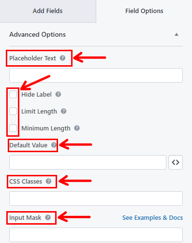Click the CSS Classes text field
The width and height of the screenshot is (192, 243).
[96, 199]
